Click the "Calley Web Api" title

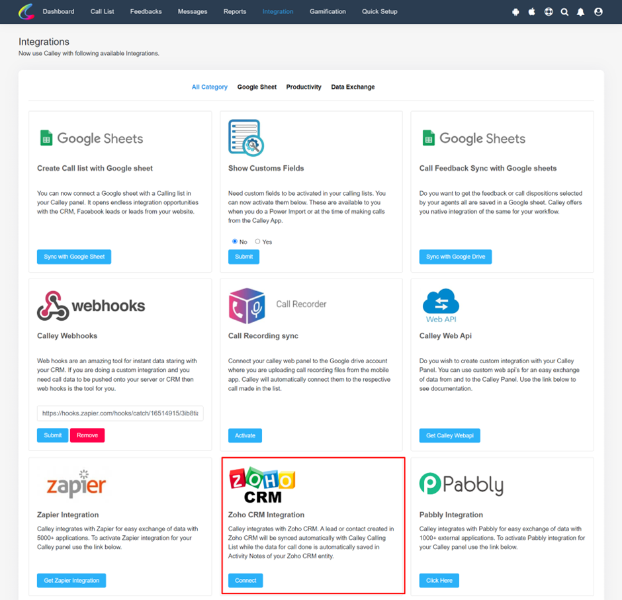pyautogui.click(x=445, y=335)
